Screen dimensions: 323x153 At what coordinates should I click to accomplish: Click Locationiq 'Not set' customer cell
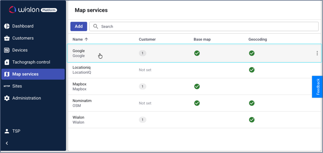coord(145,70)
